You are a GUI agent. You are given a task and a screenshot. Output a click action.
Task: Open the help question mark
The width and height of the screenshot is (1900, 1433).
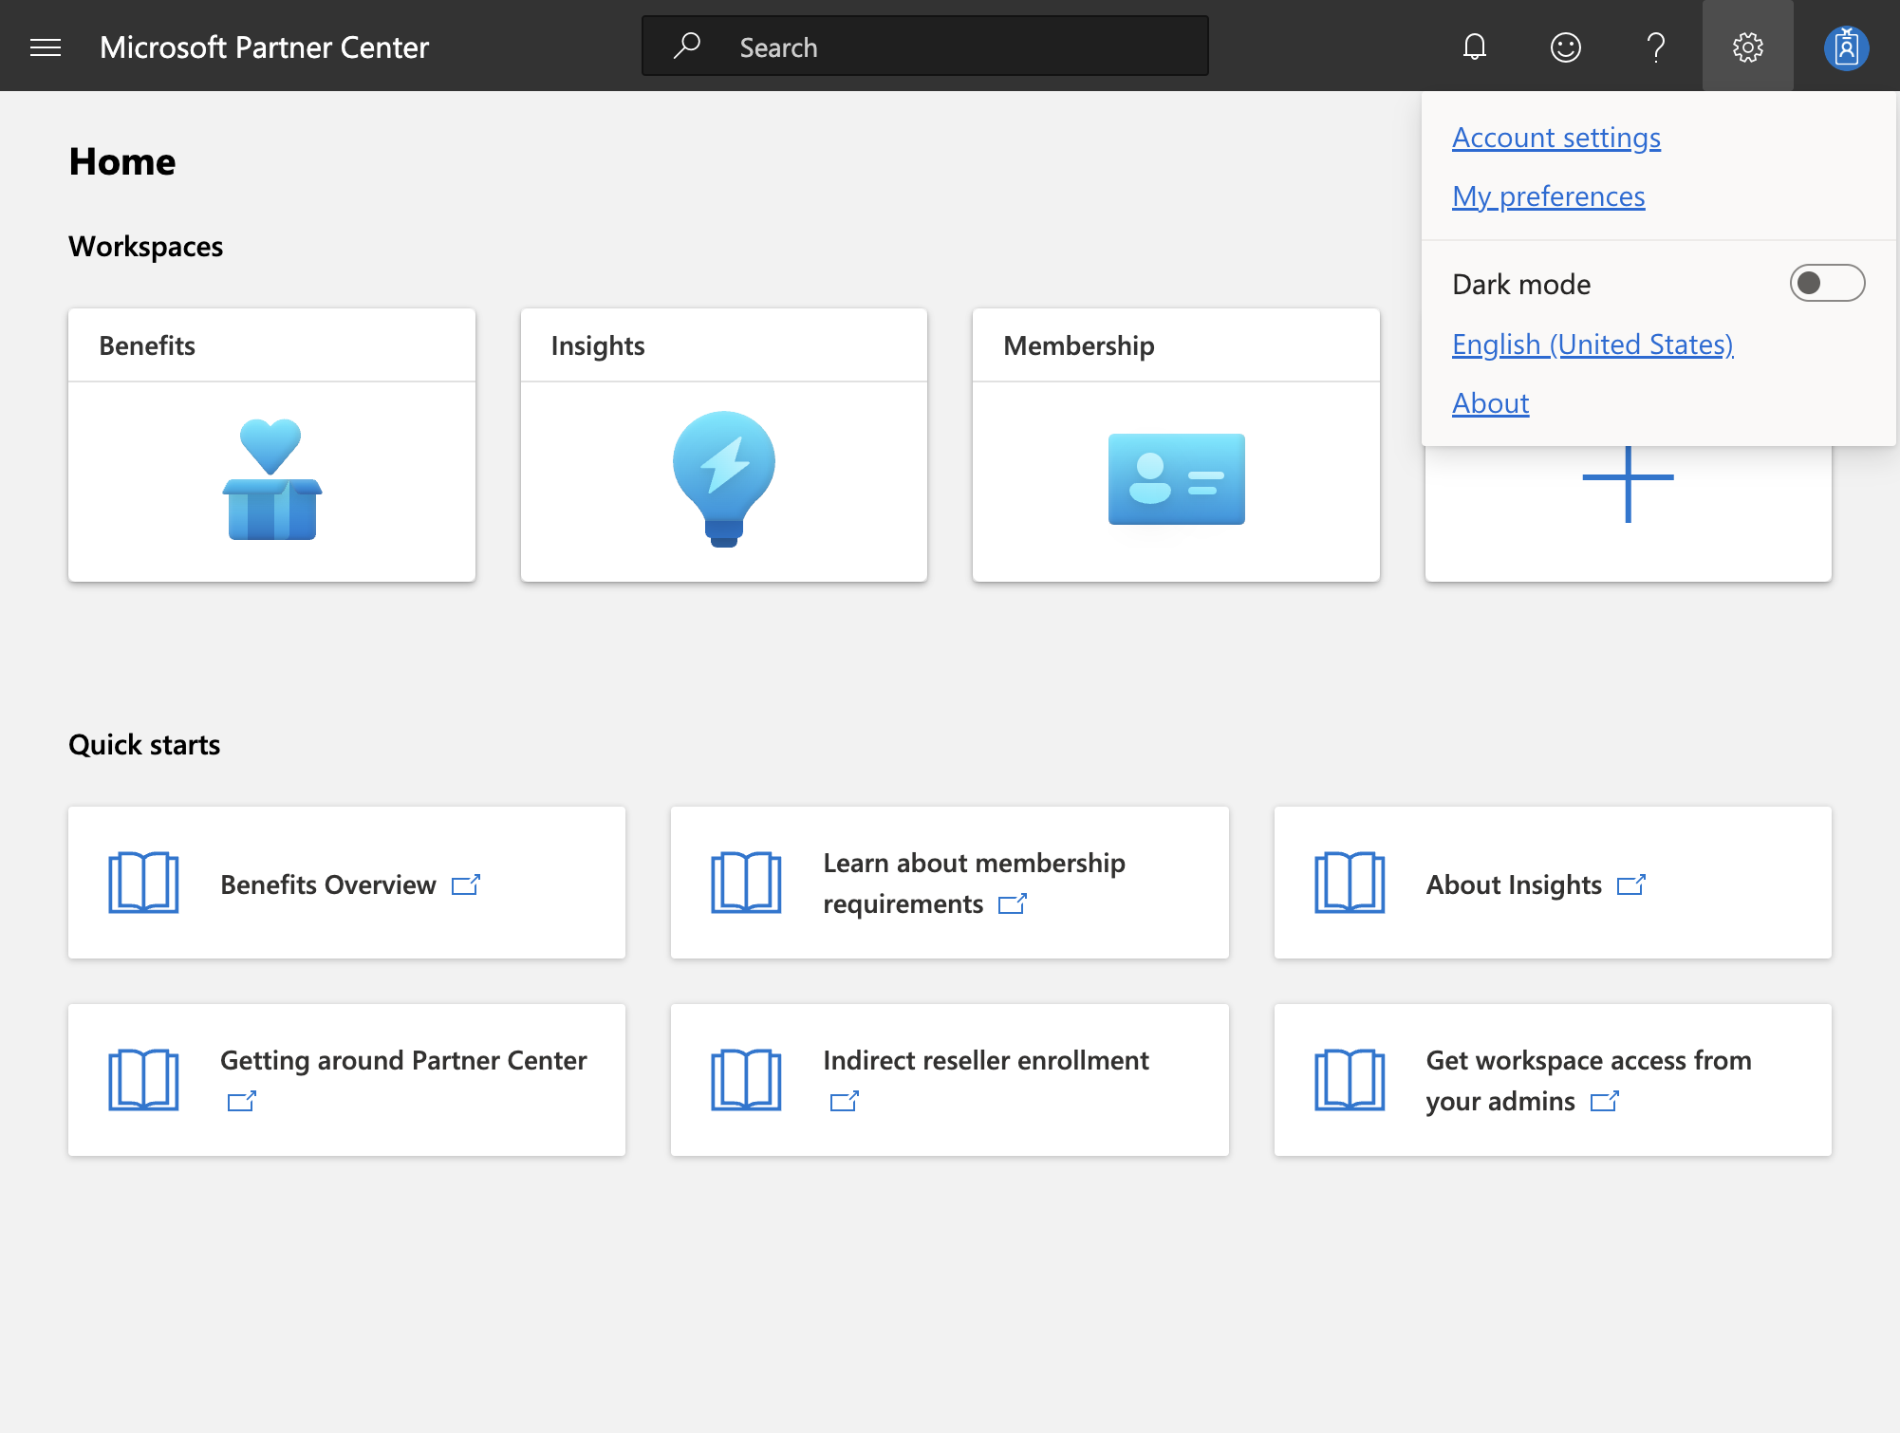point(1656,47)
